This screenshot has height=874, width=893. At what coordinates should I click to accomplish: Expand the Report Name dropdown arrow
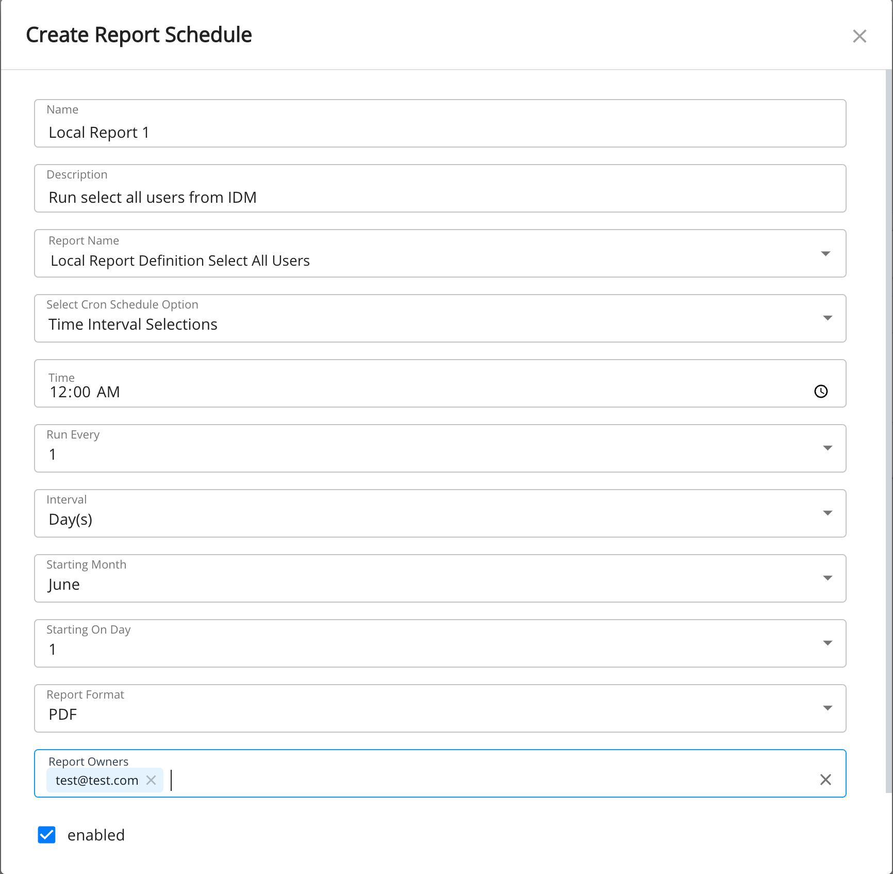[825, 254]
